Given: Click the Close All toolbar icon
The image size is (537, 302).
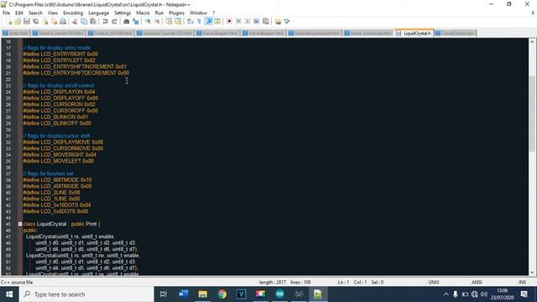Looking at the screenshot, I should click(x=54, y=21).
